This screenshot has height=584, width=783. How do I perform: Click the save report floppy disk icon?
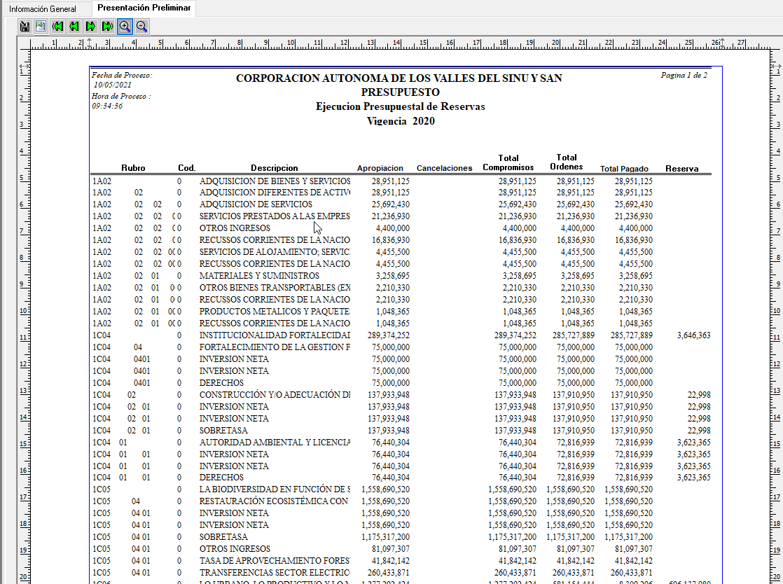click(x=25, y=27)
